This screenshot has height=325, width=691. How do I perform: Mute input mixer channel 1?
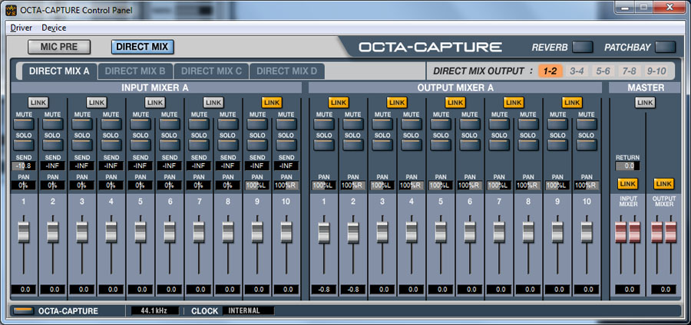click(x=23, y=123)
